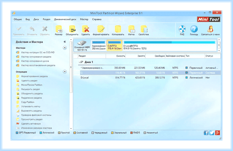The height and width of the screenshot is (151, 233).
Task: Sort by the Занято column header
Action: [x=136, y=56]
